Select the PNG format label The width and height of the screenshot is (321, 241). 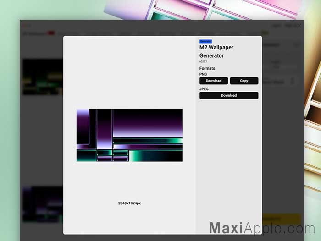pos(203,74)
